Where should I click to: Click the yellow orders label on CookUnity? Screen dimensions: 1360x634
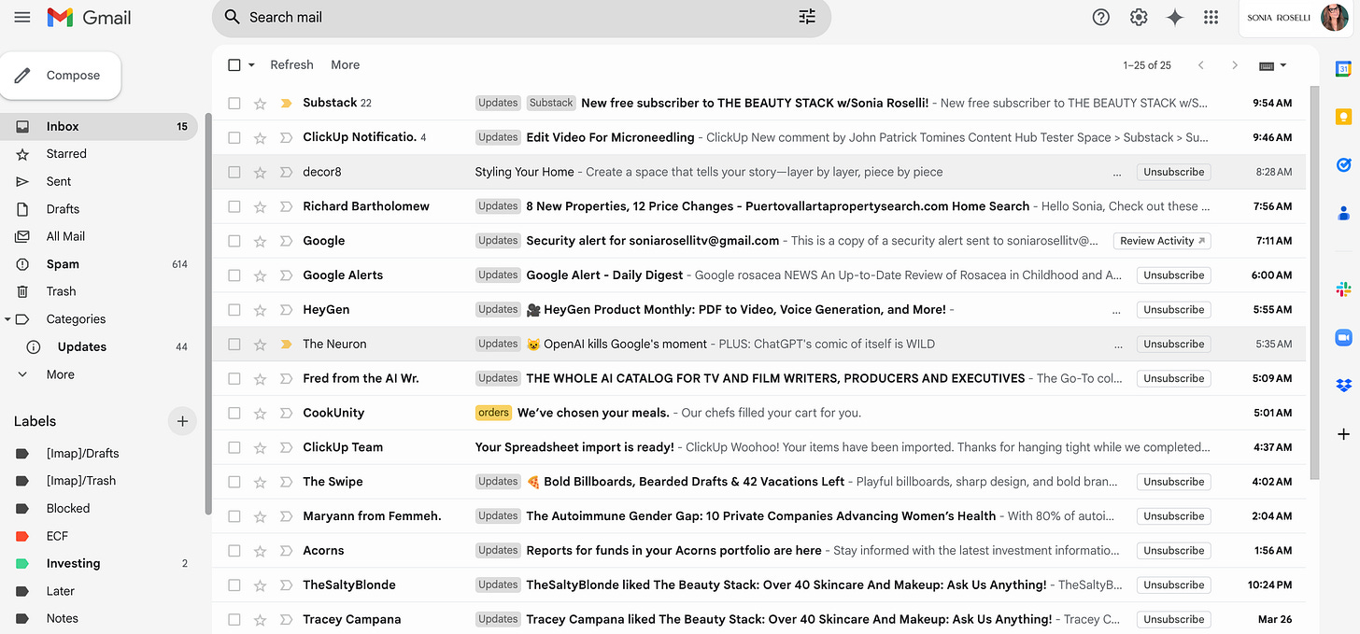(x=493, y=413)
